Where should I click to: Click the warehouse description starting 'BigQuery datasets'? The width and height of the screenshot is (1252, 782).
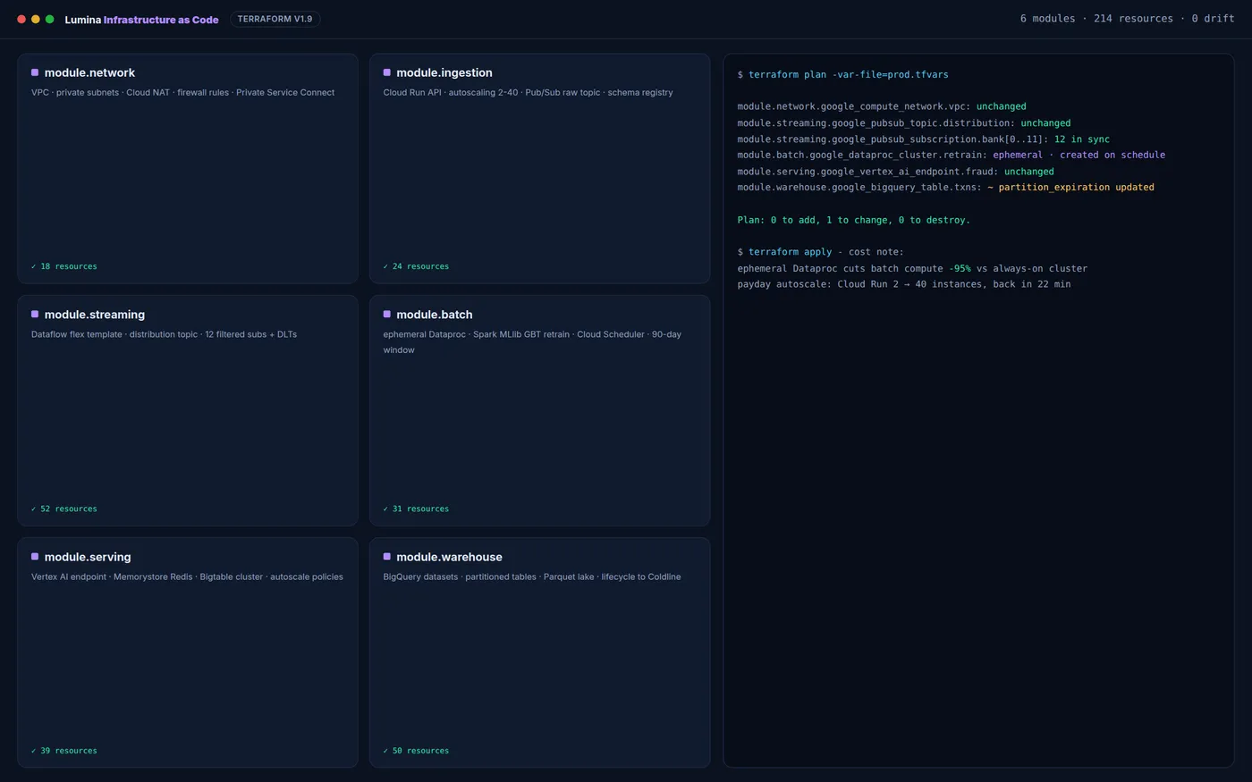pyautogui.click(x=532, y=576)
